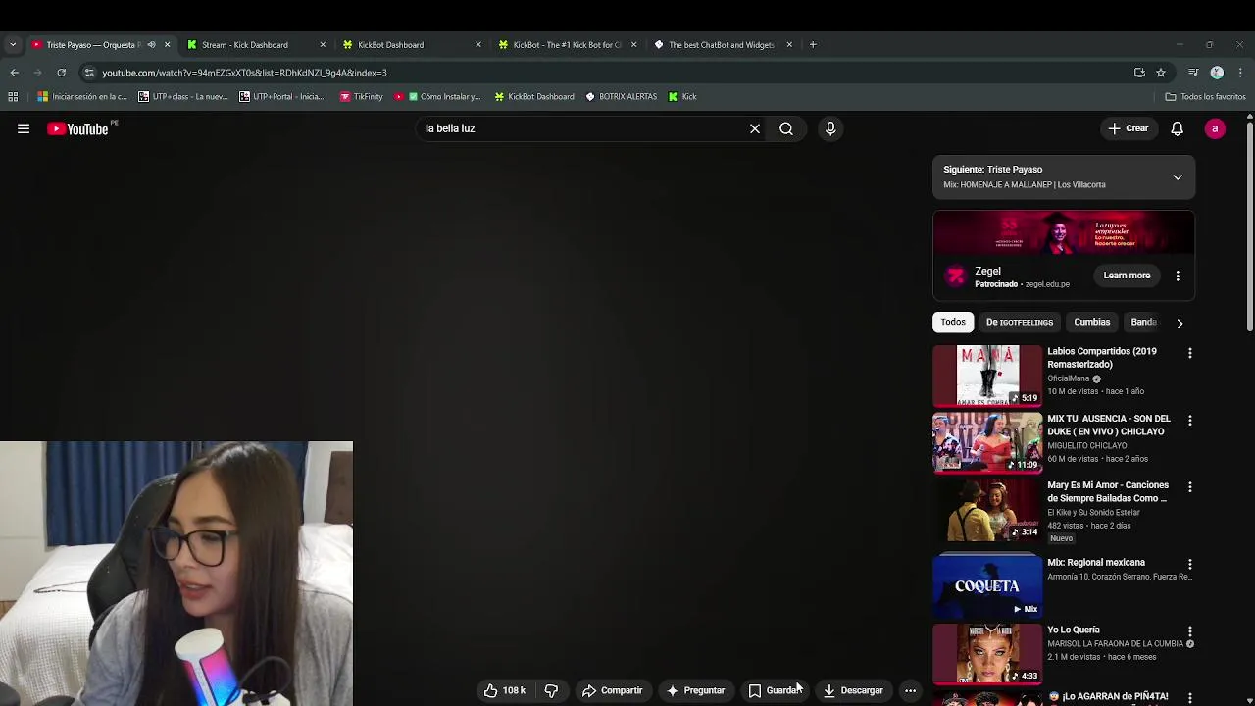Open media control icon in toolbar
Viewport: 1255px width, 706px height.
click(1193, 73)
